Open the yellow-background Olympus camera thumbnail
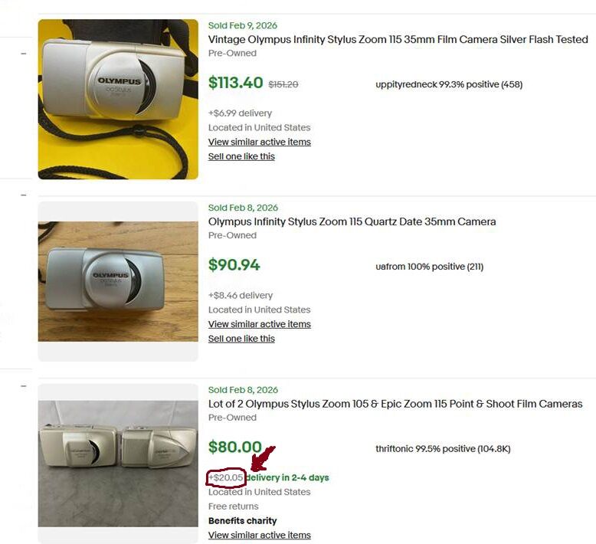 [x=118, y=99]
